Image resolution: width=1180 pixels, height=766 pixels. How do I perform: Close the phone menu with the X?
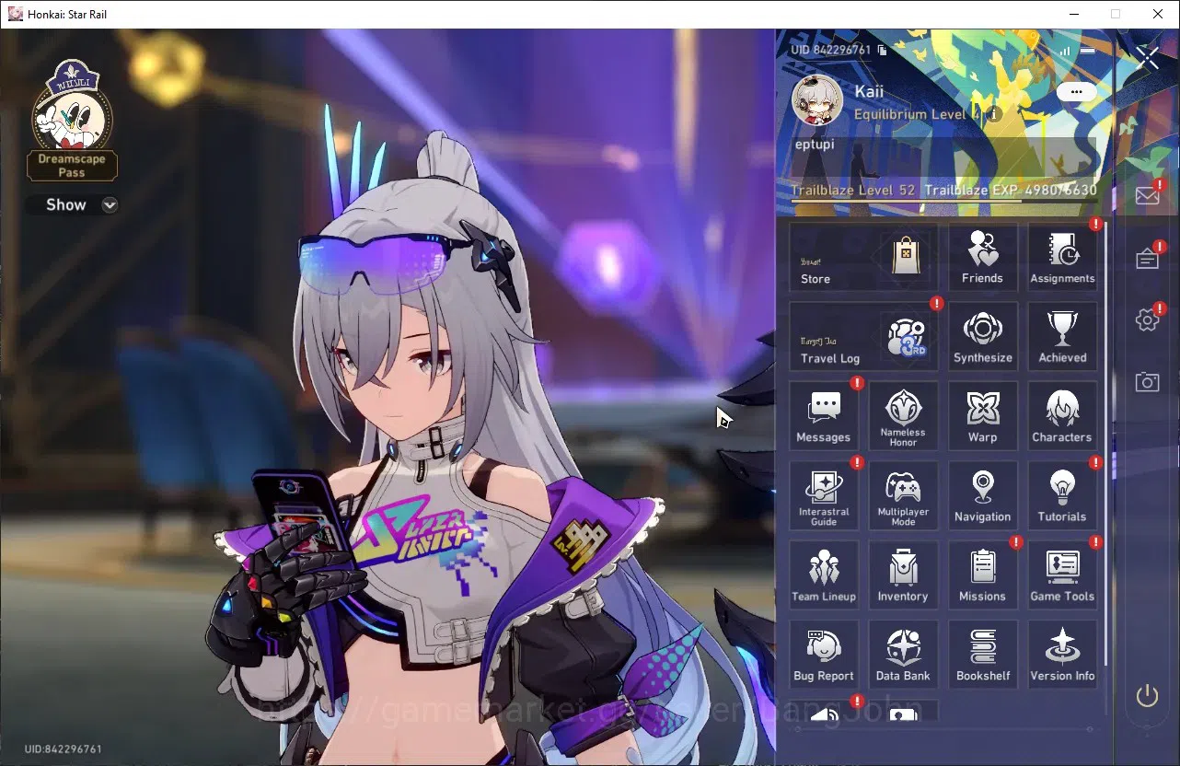1148,58
